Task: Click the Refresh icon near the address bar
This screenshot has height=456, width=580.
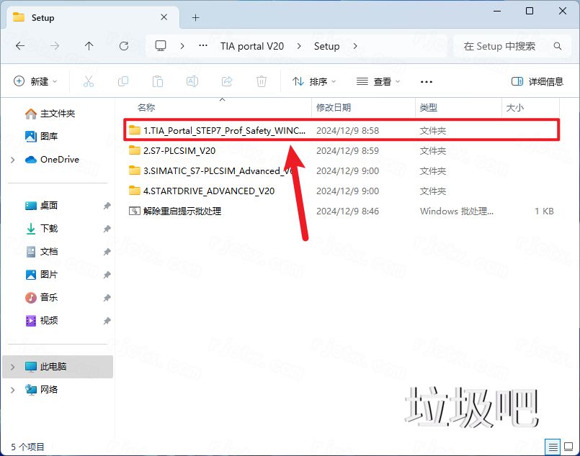Action: pos(124,45)
